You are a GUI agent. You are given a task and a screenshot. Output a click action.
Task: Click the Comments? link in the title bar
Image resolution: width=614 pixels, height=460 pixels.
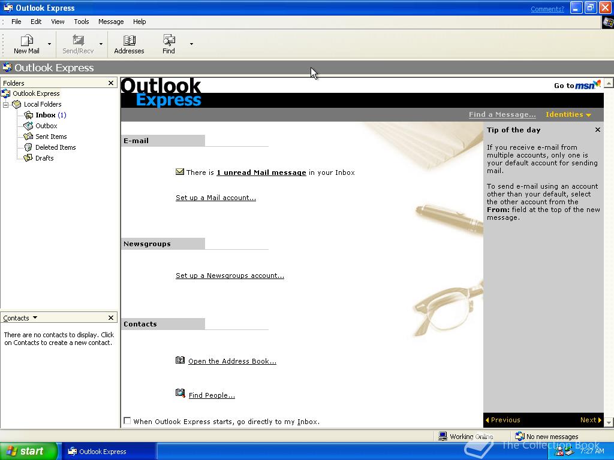pos(547,9)
